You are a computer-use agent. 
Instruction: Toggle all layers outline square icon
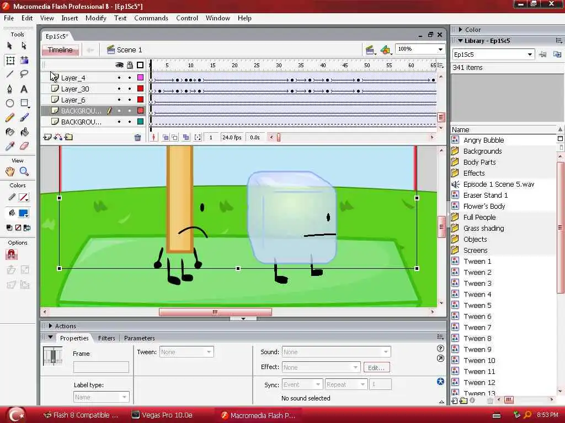(x=140, y=65)
